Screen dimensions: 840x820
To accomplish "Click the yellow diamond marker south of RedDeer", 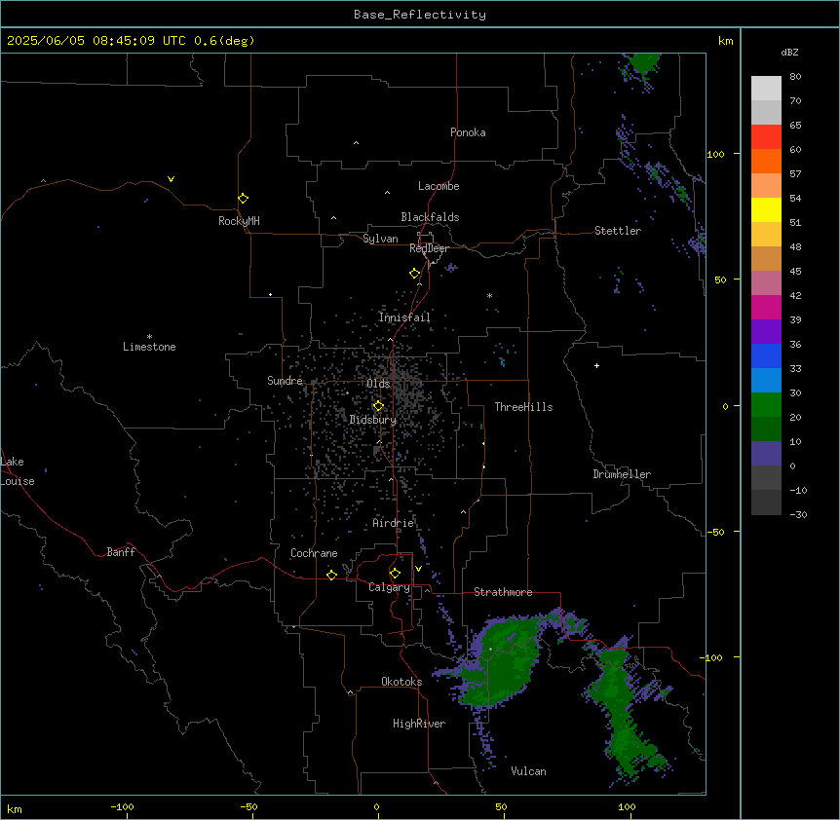I will (x=415, y=274).
